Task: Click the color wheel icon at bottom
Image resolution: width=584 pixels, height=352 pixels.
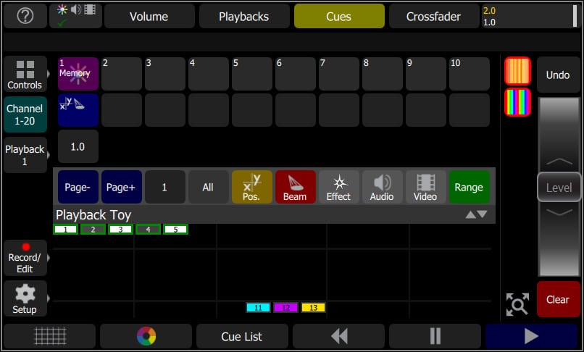Action: [146, 336]
